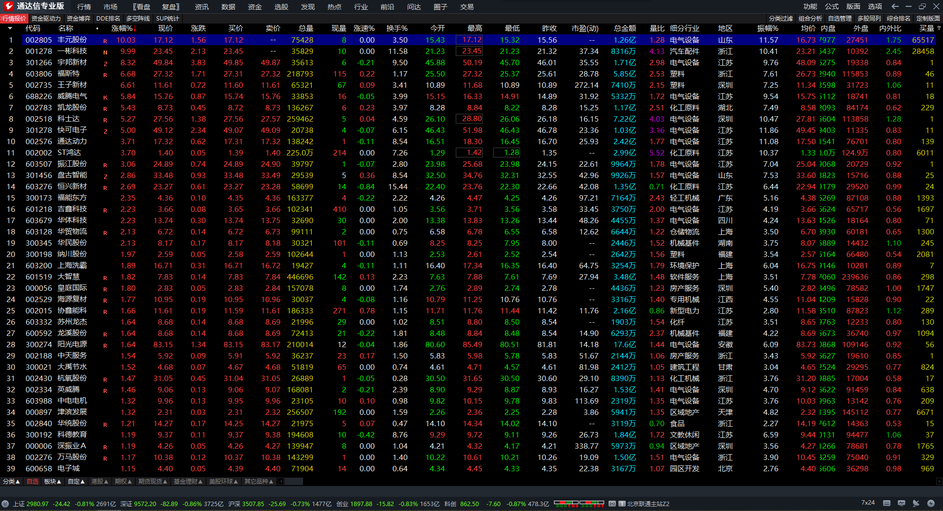The width and height of the screenshot is (943, 511).
Task: Click the Z marker on 快可电子 row
Action: click(105, 131)
